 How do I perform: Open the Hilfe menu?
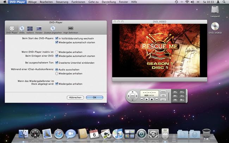coord(134,2)
